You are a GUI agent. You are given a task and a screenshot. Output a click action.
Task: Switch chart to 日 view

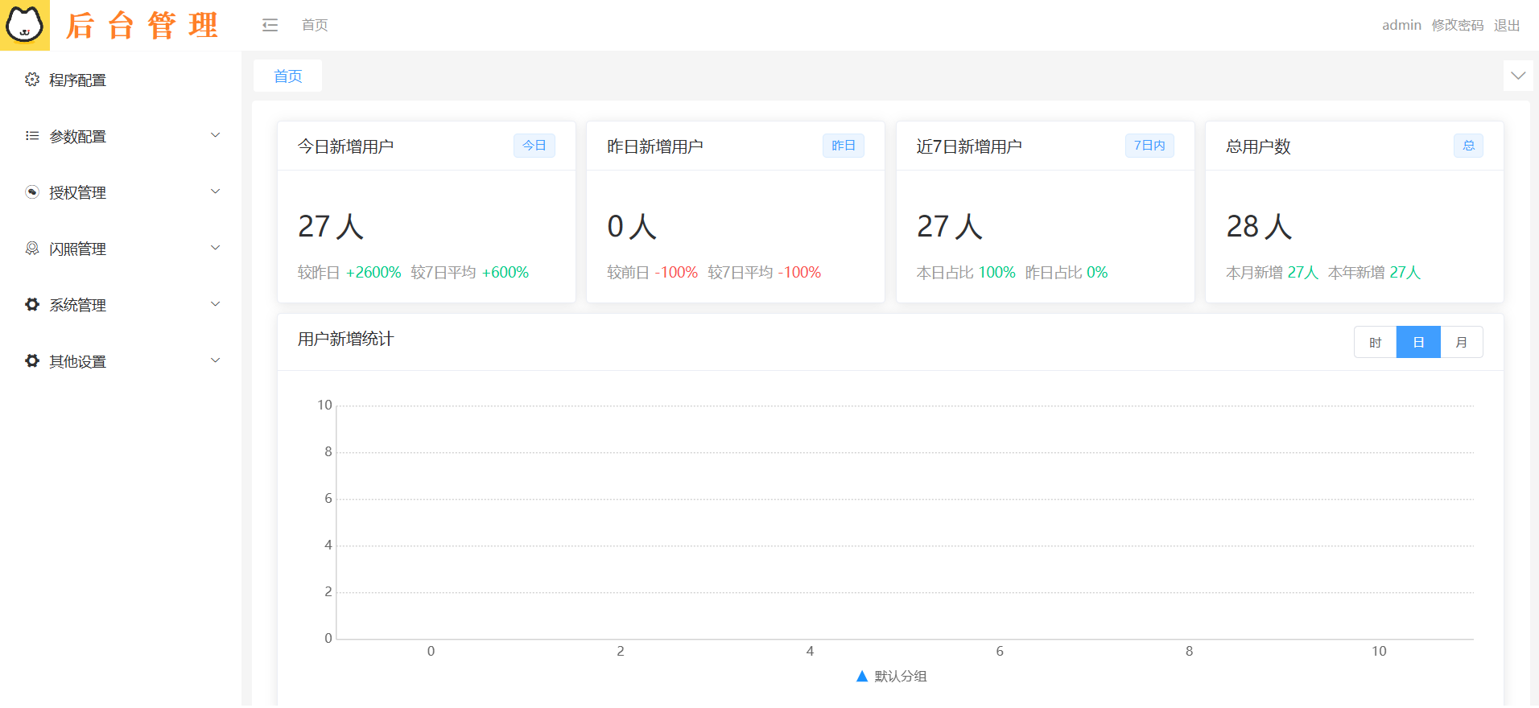(1418, 342)
